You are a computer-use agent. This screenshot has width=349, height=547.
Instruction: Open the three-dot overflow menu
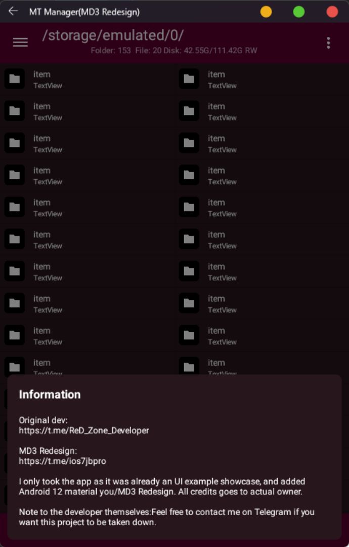click(328, 43)
